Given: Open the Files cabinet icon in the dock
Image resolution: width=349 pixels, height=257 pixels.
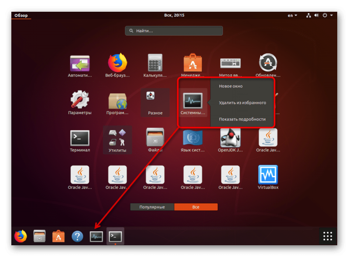Looking at the screenshot, I should (x=39, y=236).
